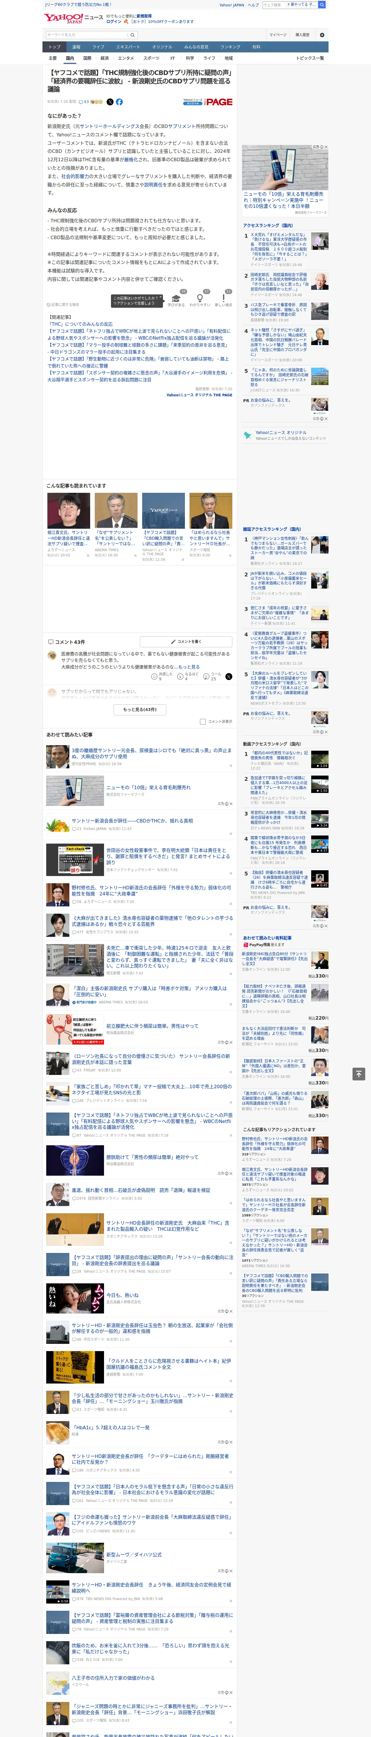Open the ニューモの「10倍」ad image
This screenshot has width=371, height=1737.
(x=285, y=168)
